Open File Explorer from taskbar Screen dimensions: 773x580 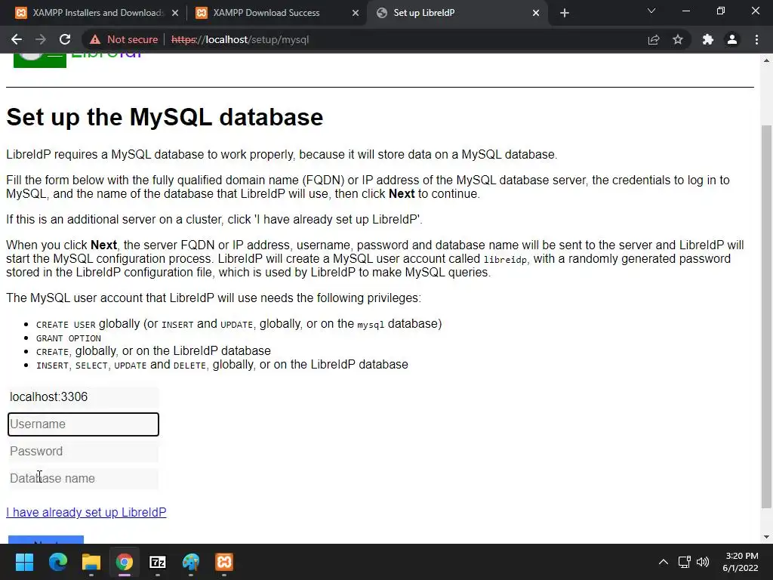click(91, 562)
